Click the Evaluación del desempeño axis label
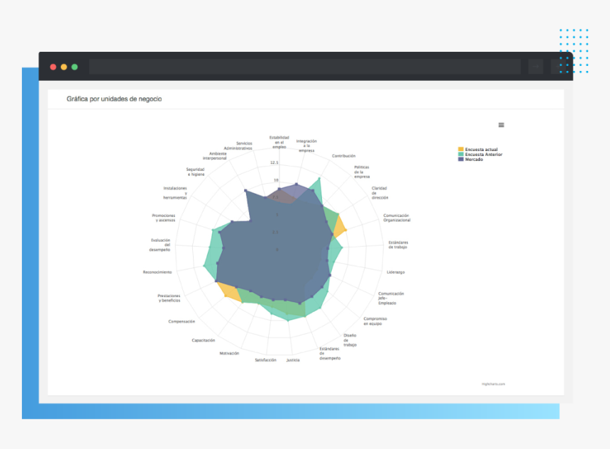This screenshot has width=610, height=449. point(160,245)
